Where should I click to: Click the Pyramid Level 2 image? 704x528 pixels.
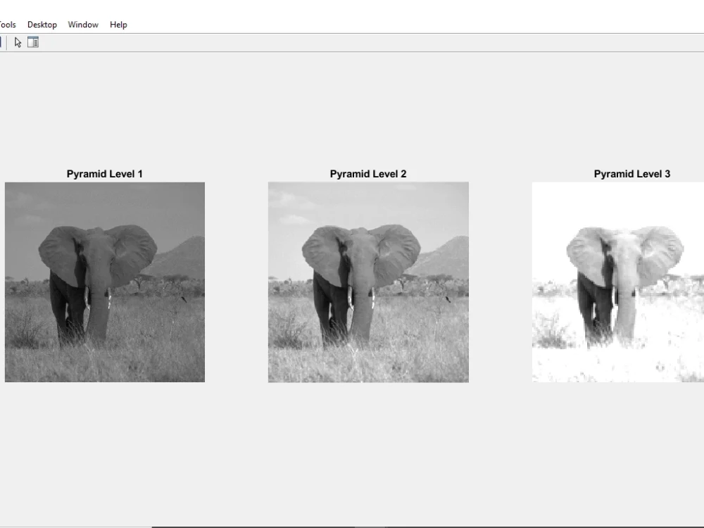click(x=368, y=282)
